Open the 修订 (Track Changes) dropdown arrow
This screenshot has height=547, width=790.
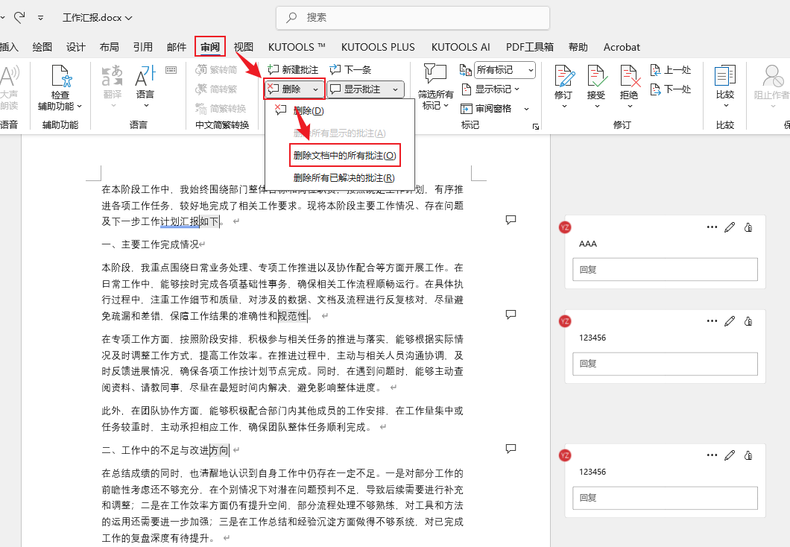[x=564, y=104]
